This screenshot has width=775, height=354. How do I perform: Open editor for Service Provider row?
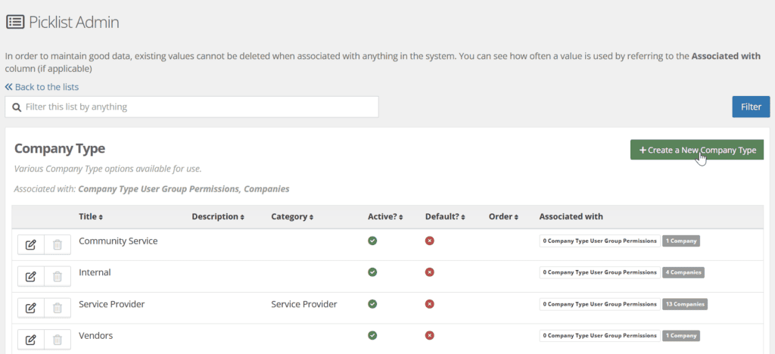(30, 308)
